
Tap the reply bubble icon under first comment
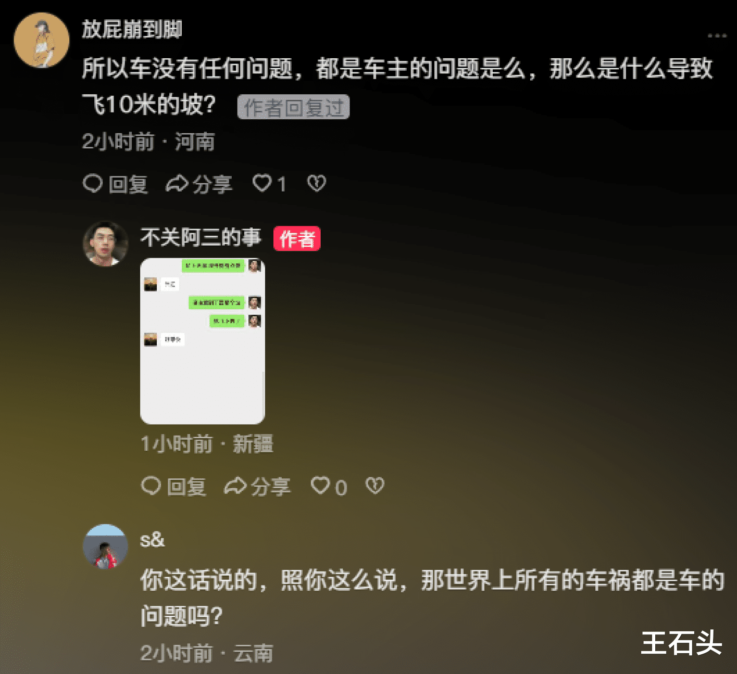click(93, 184)
